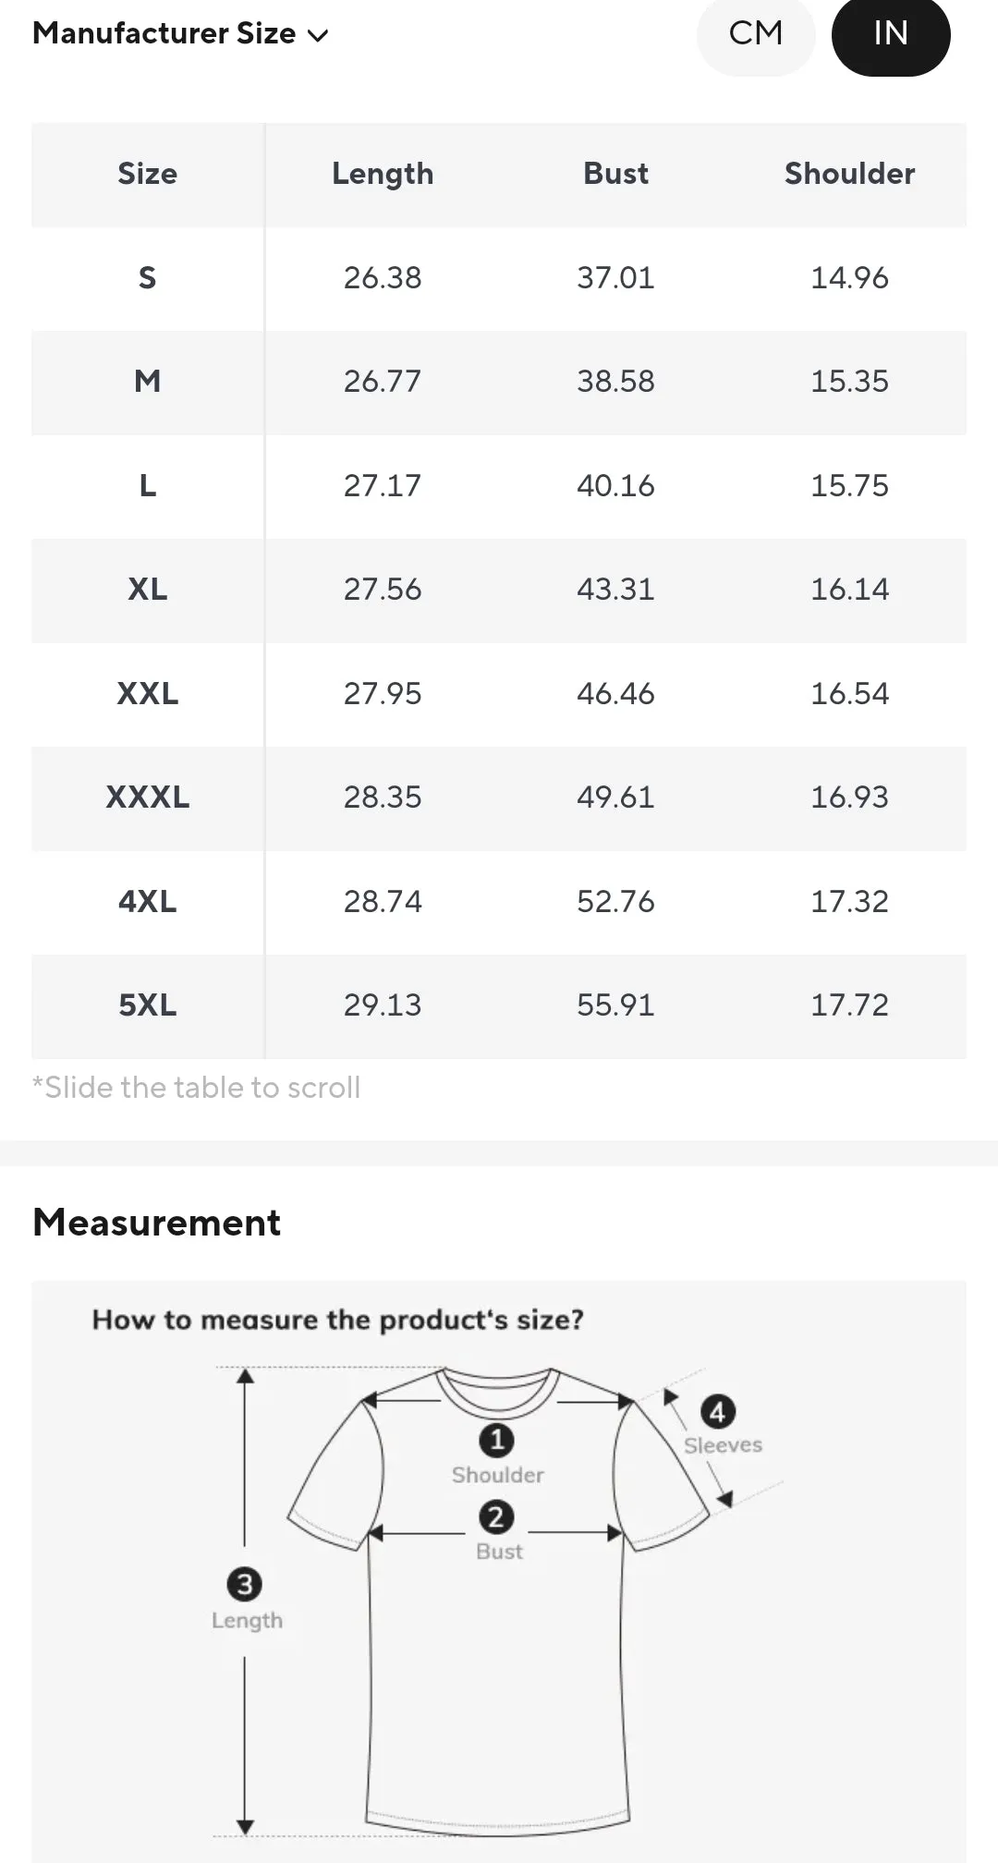
Task: Select the S size row
Action: pyautogui.click(x=499, y=278)
